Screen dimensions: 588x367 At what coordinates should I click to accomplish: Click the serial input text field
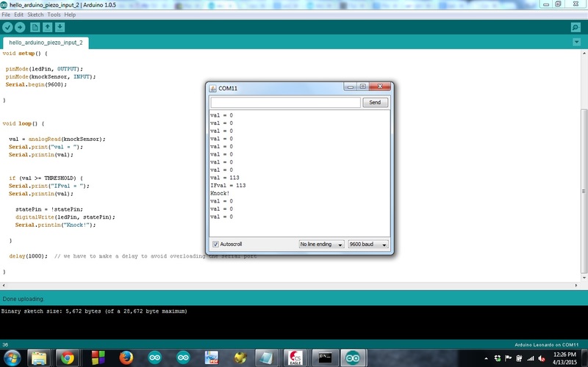pos(285,102)
